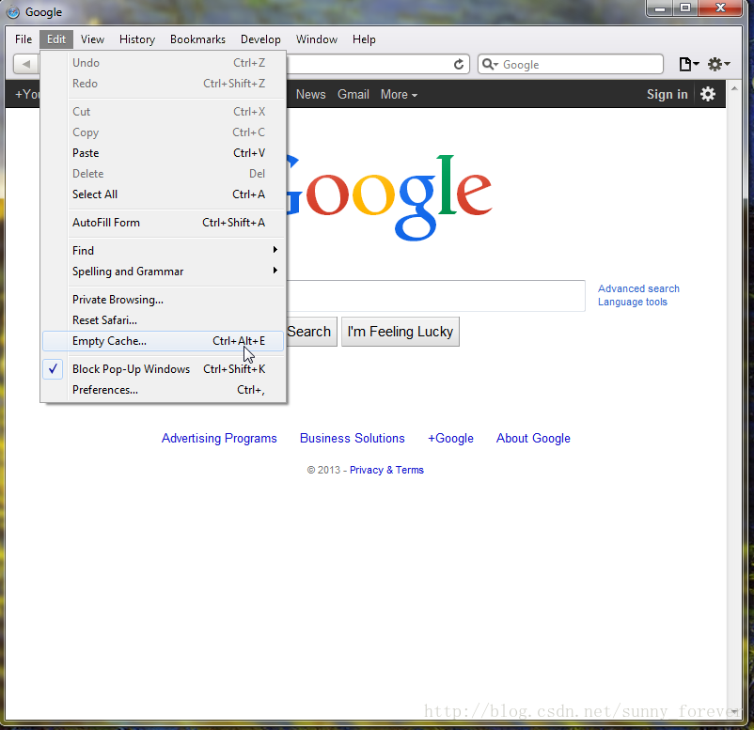Click the search magnifier dropdown in search field
754x730 pixels.
tap(490, 64)
